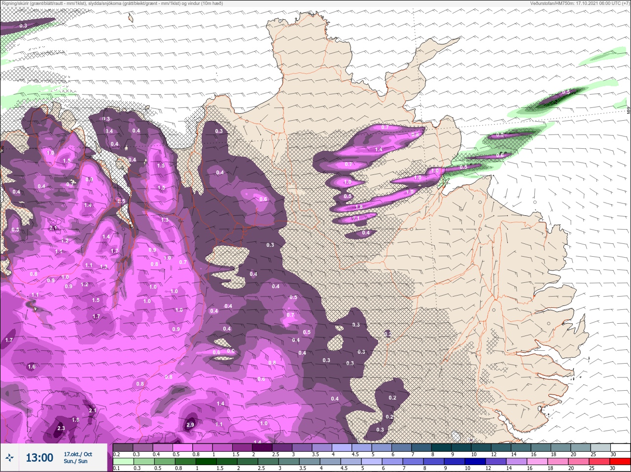This screenshot has height=472, width=631.
Task: Select the dark green 1–1.5 bottom legend swatch
Action: point(207,462)
